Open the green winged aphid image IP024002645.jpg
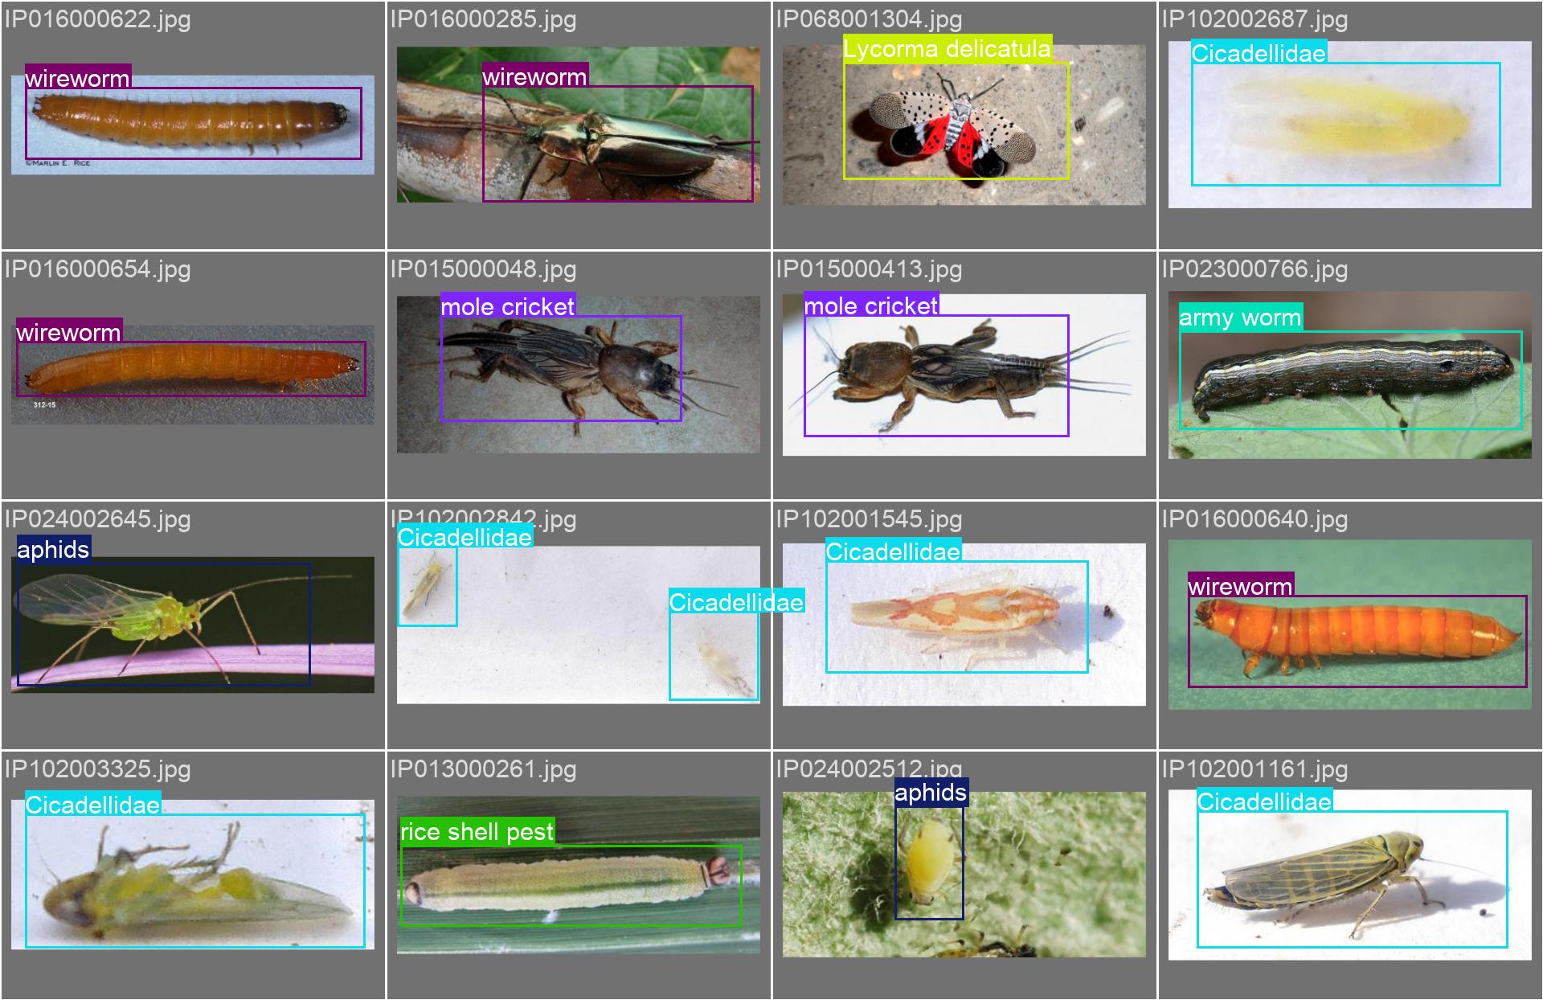 click(193, 625)
